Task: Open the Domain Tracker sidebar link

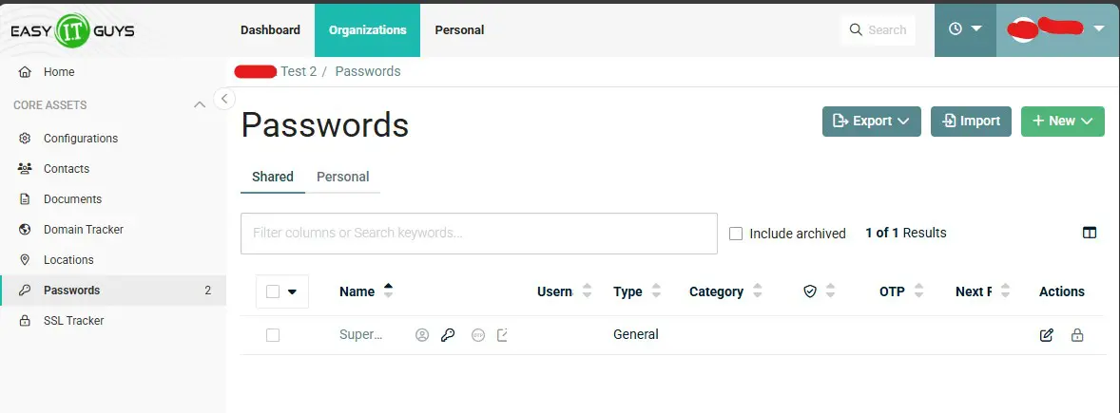Action: pyautogui.click(x=84, y=230)
